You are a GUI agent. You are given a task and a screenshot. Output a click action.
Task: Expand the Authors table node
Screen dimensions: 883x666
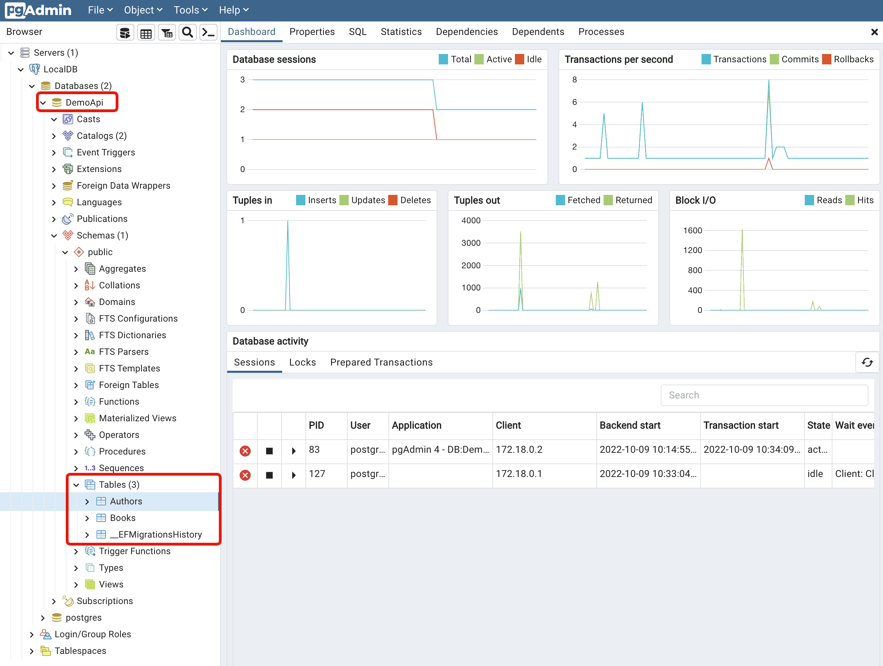coord(87,502)
